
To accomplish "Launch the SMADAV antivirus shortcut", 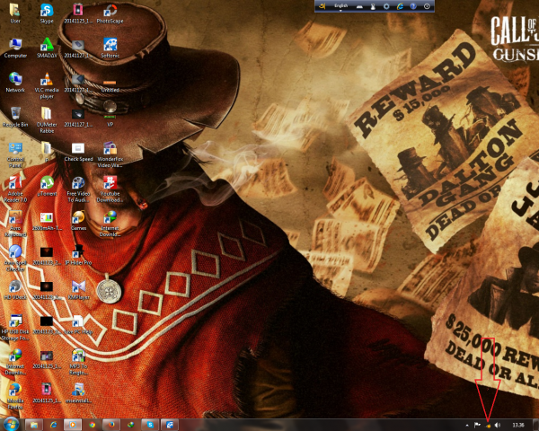I will (47, 48).
